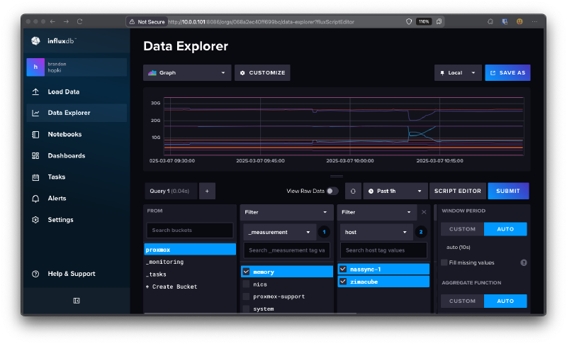
Task: Open Settings gear in sidebar
Action: click(x=35, y=220)
